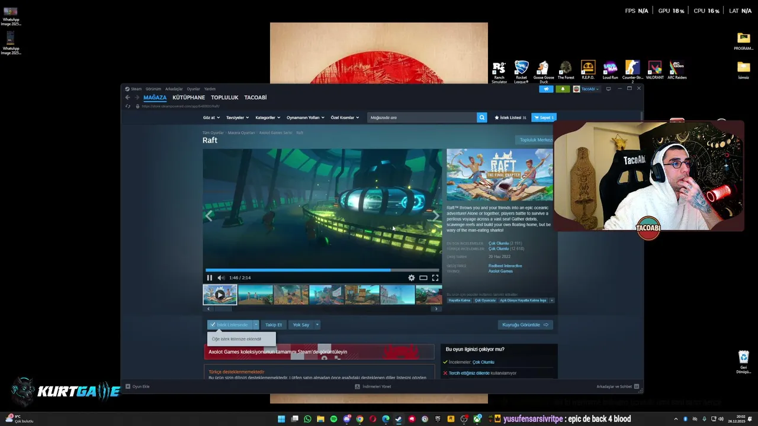Show previous media with left arrow overlay

click(x=208, y=216)
